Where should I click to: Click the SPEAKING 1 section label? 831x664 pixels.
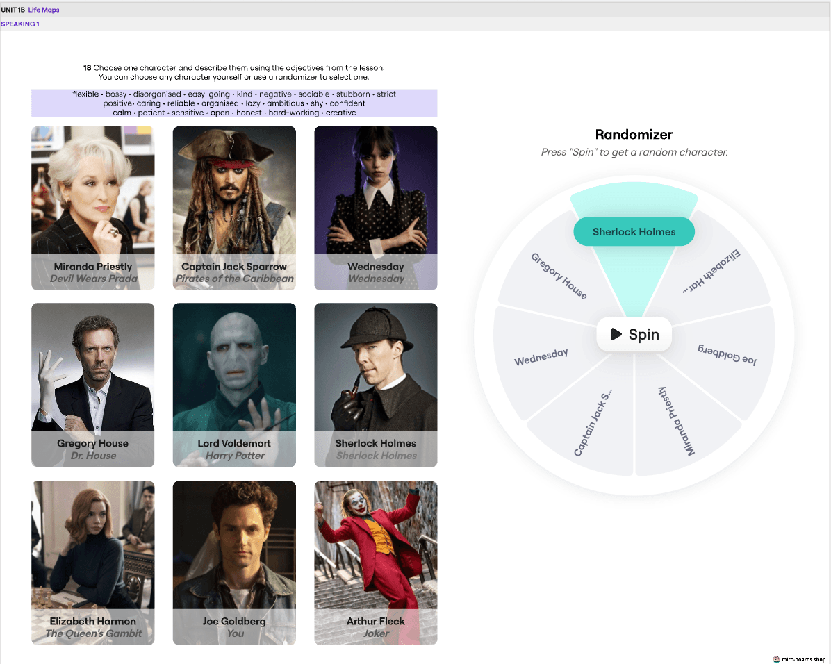[20, 24]
